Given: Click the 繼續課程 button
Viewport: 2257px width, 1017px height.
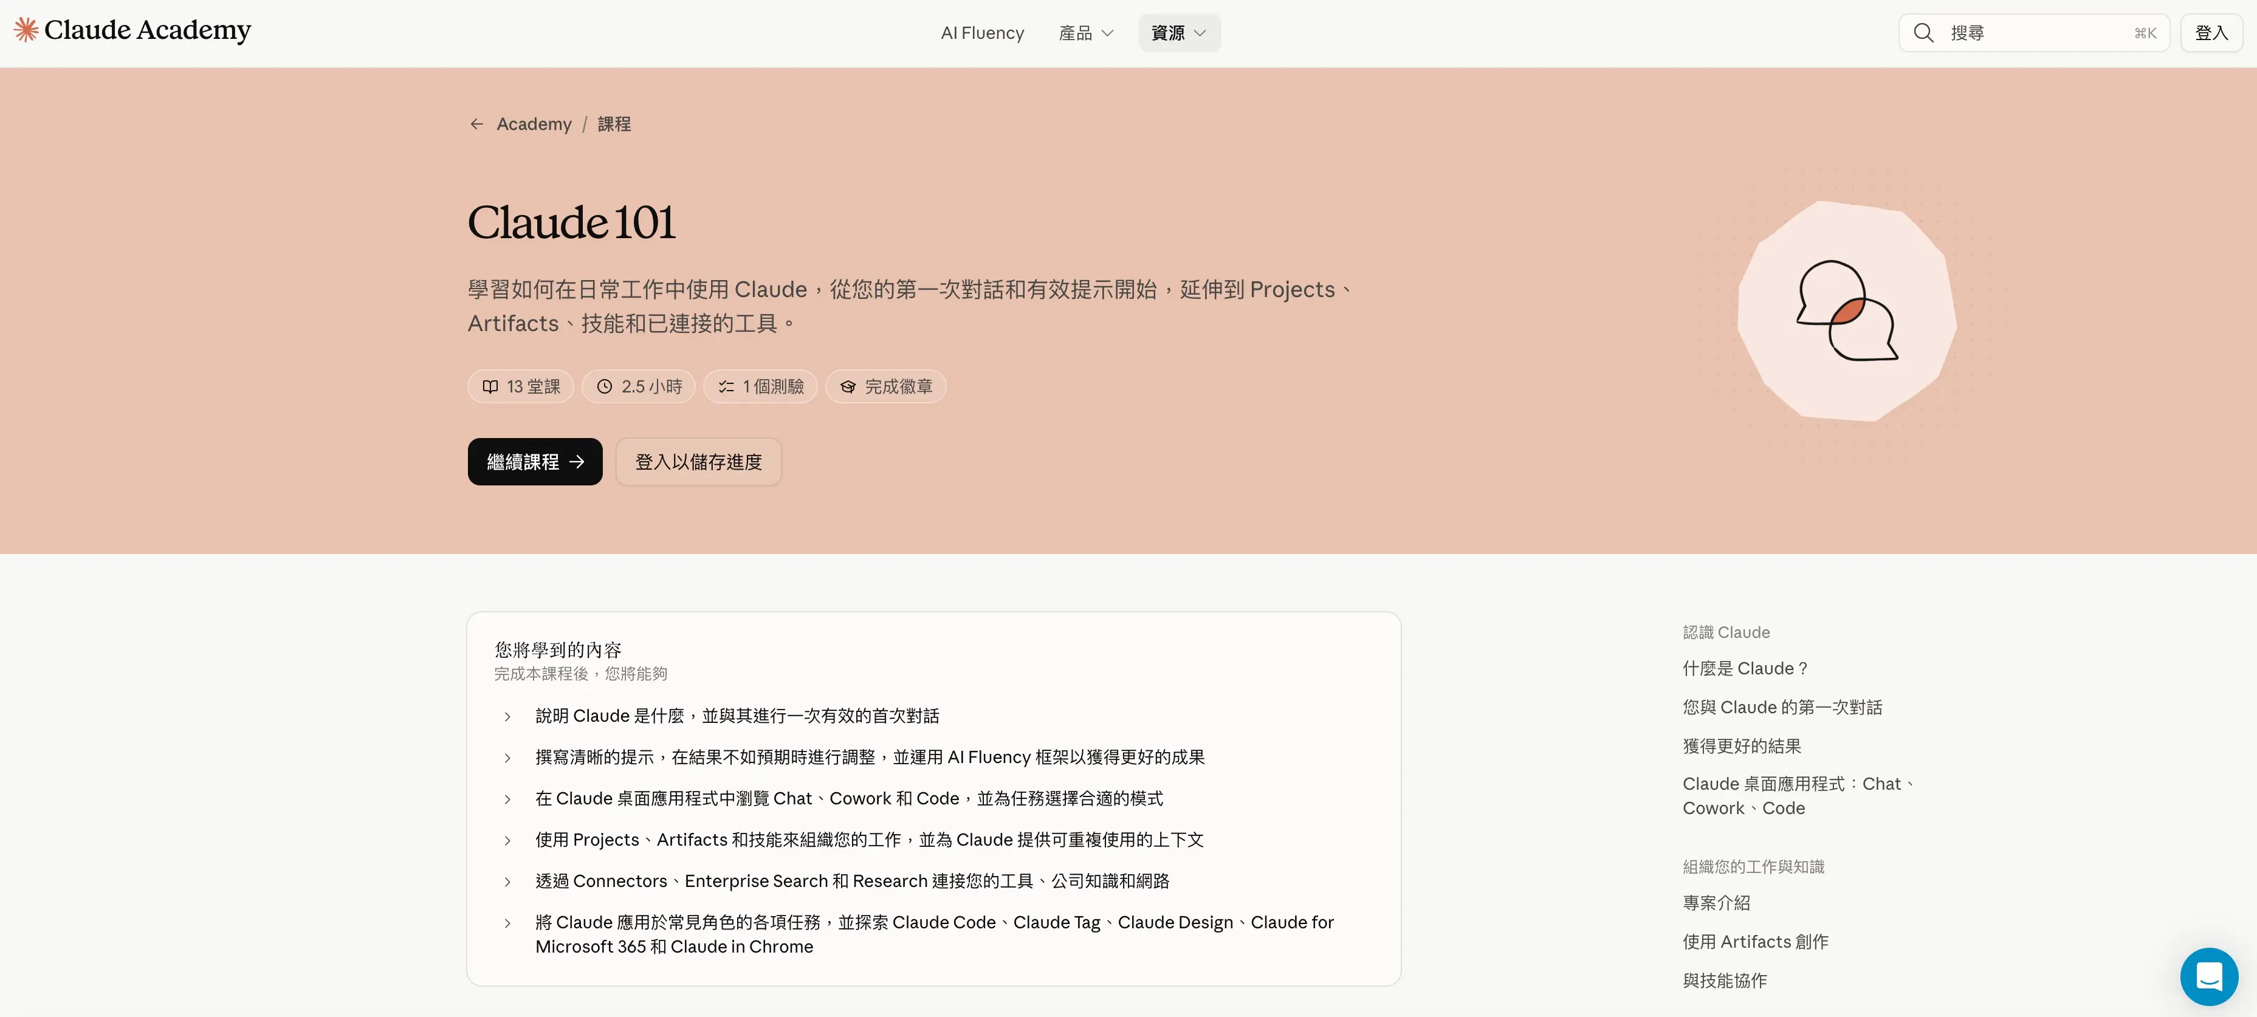Looking at the screenshot, I should click(535, 462).
